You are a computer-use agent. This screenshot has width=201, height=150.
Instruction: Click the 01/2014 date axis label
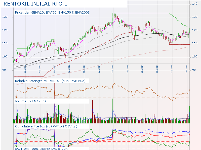coord(84,69)
